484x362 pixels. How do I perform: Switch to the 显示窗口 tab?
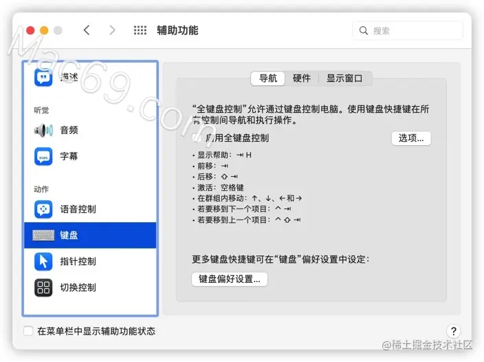pos(344,78)
